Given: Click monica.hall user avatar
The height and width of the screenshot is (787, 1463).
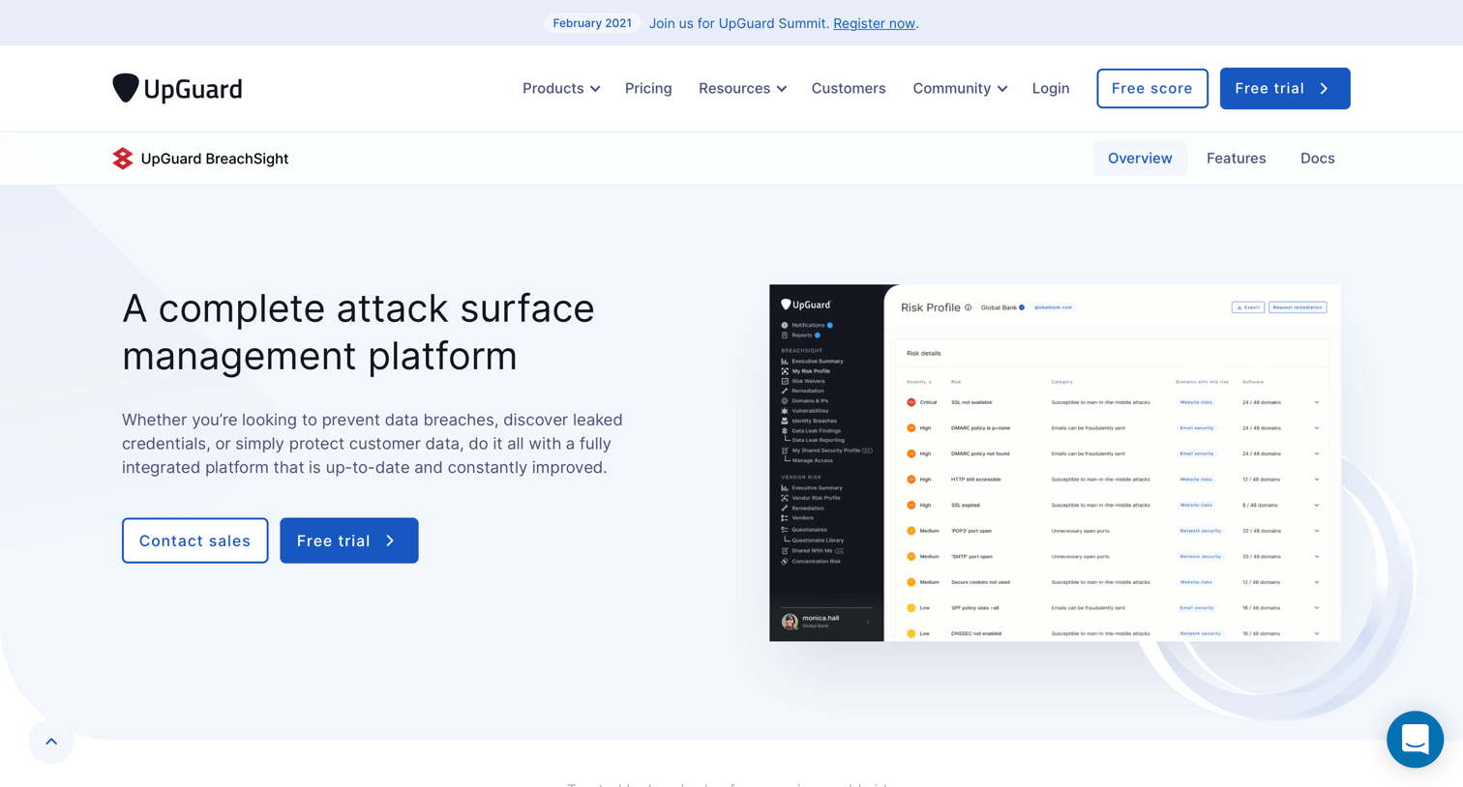Looking at the screenshot, I should pyautogui.click(x=790, y=622).
